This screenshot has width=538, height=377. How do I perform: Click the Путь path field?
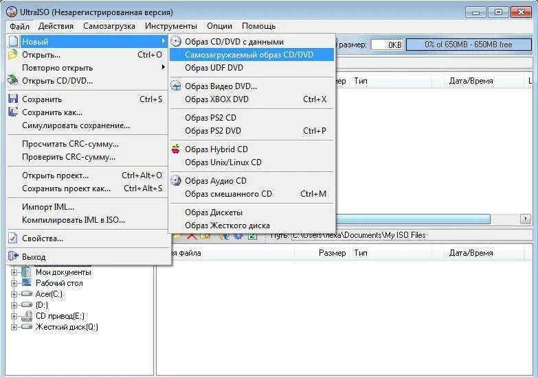pos(411,235)
